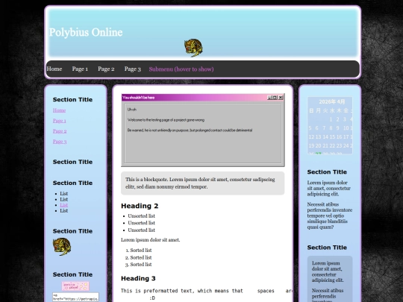Screen dimensions: 403x302
Task: Select day 22 in the calendar
Action: (332, 146)
